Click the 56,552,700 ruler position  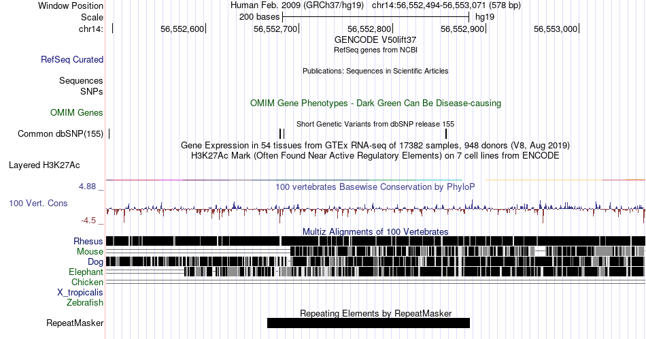point(275,29)
